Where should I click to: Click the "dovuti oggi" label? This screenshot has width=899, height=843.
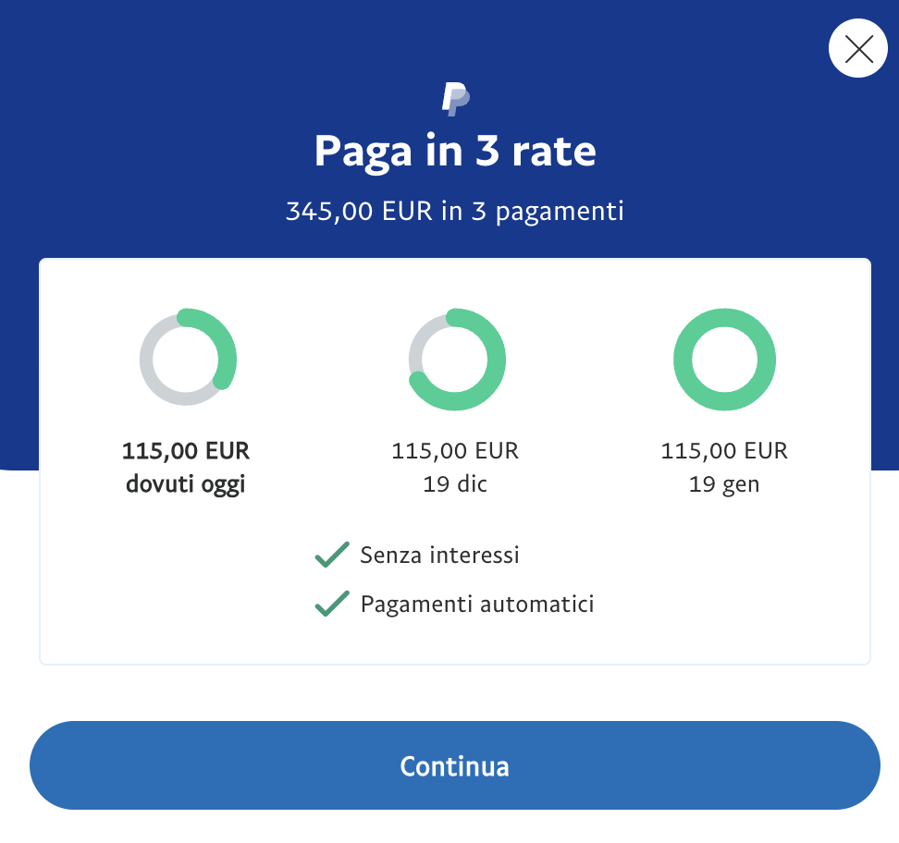pyautogui.click(x=186, y=484)
